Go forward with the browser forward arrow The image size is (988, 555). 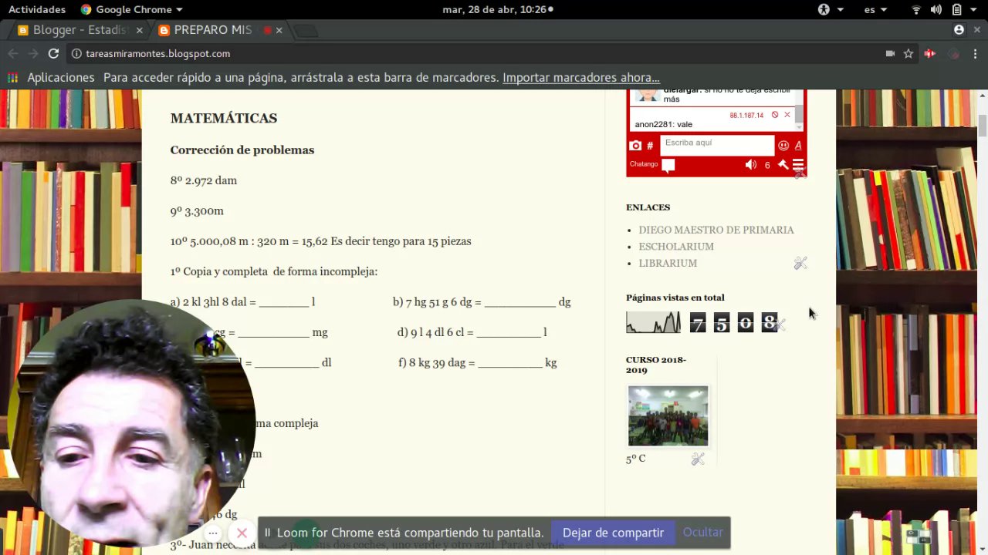click(x=33, y=53)
